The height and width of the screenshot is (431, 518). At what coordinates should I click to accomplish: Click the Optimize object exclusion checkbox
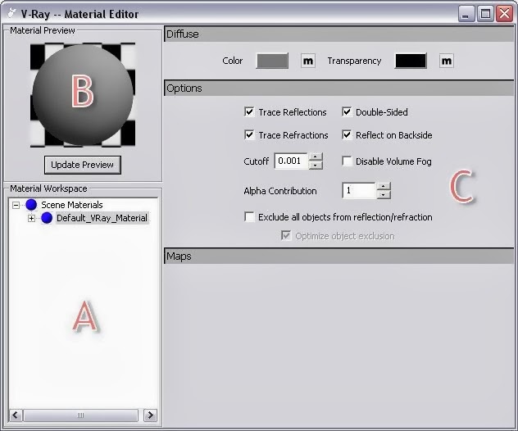click(x=286, y=236)
